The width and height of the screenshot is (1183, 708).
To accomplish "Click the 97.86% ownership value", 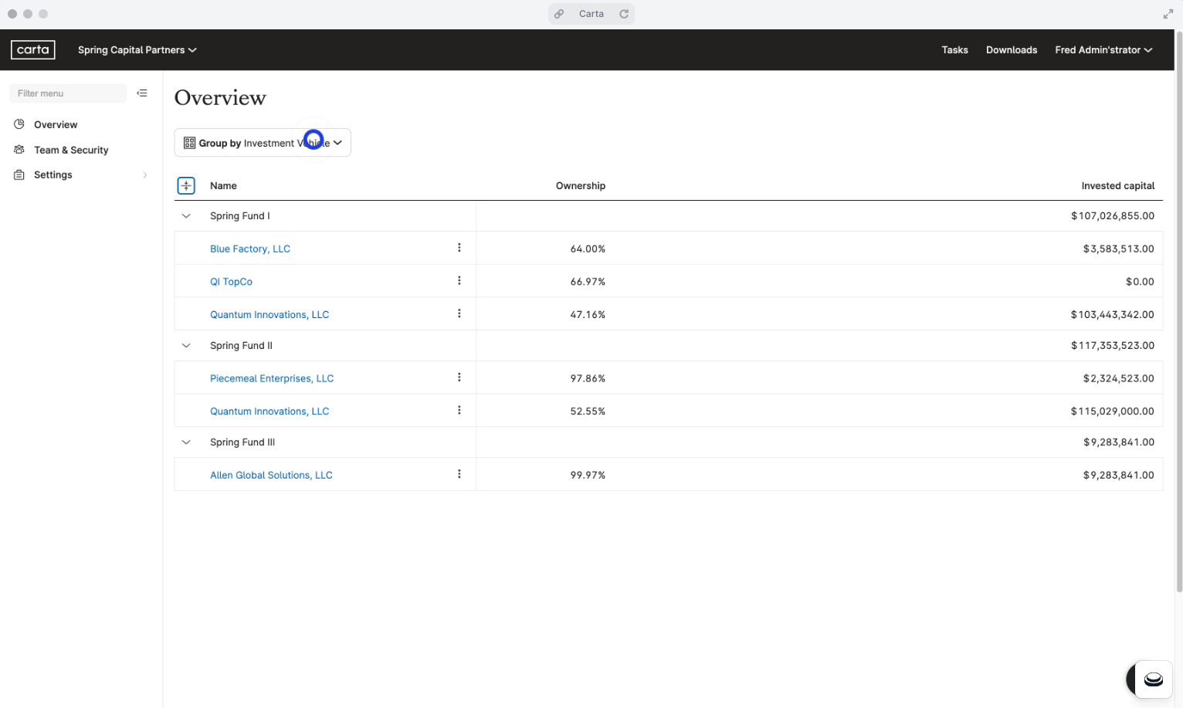I will tap(588, 378).
